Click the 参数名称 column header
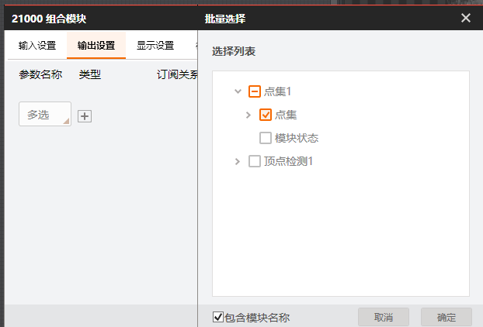The width and height of the screenshot is (483, 327). (x=40, y=75)
